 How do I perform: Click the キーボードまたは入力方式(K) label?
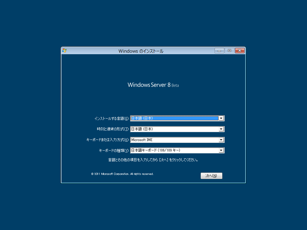point(108,140)
